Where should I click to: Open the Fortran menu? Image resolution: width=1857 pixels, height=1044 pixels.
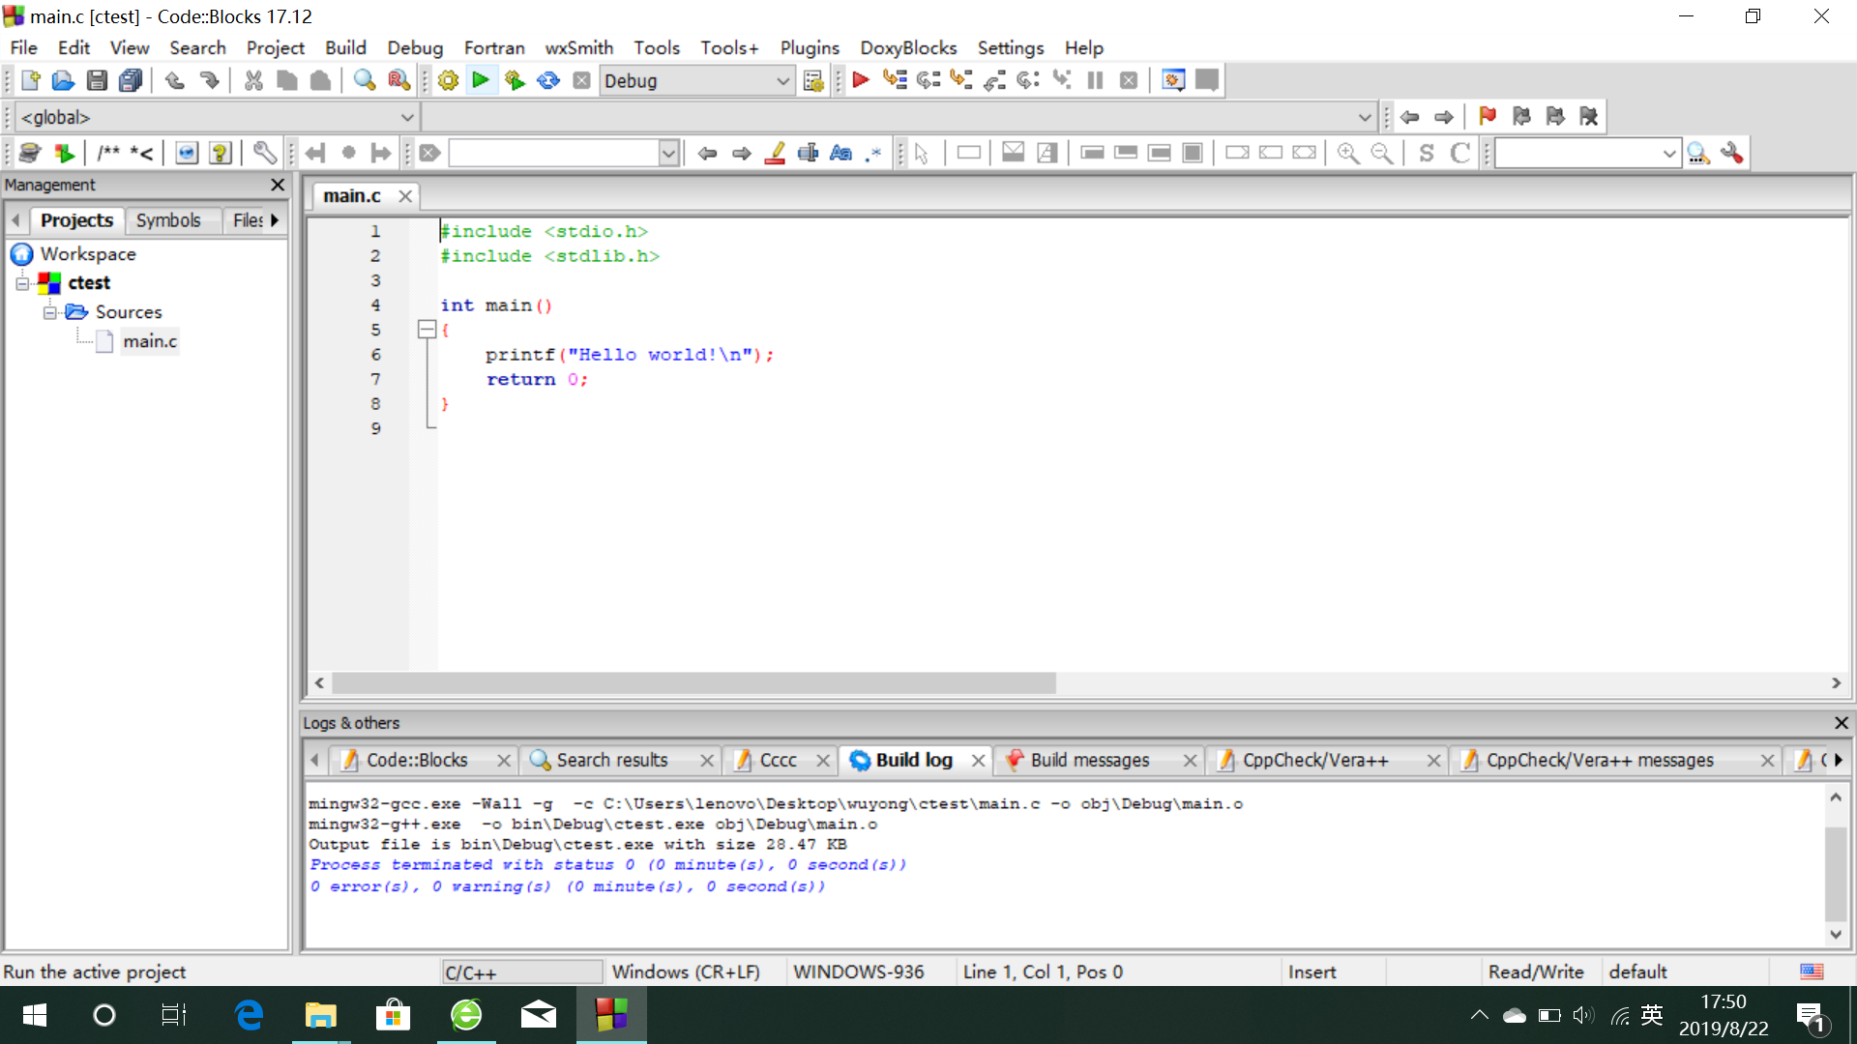coord(494,47)
